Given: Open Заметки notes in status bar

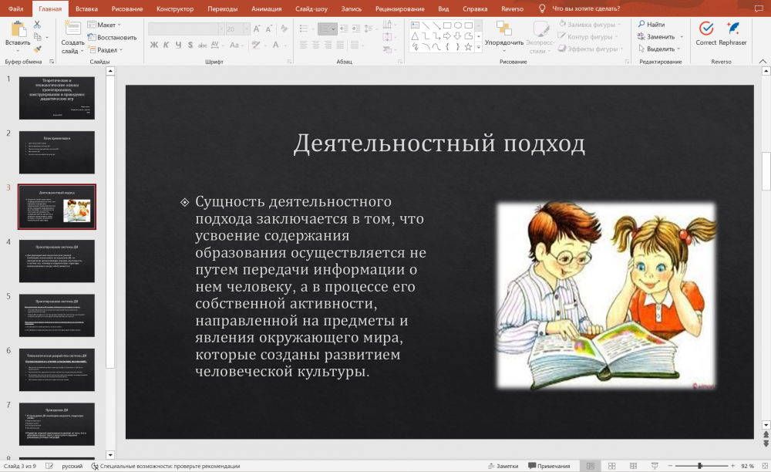Looking at the screenshot, I should tap(503, 466).
